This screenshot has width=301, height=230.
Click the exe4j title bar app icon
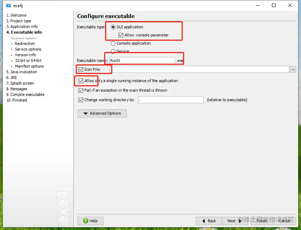[x=8, y=6]
